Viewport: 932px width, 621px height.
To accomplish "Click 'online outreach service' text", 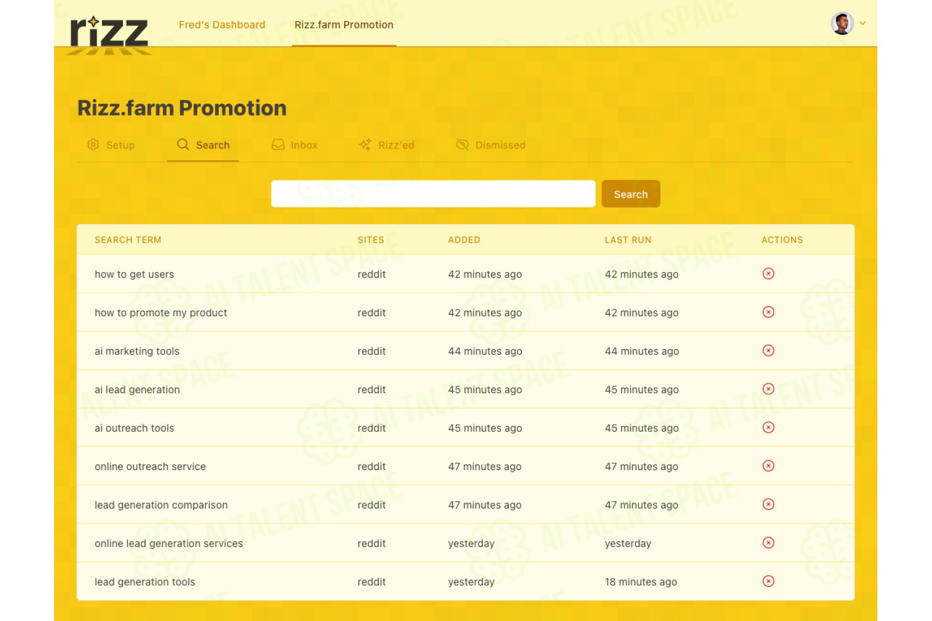I will (150, 467).
